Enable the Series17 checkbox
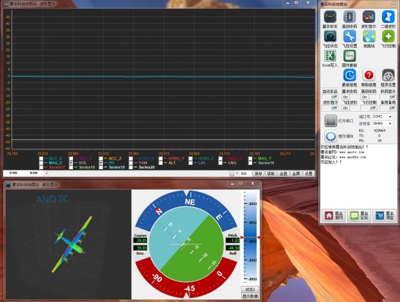 (x=41, y=167)
